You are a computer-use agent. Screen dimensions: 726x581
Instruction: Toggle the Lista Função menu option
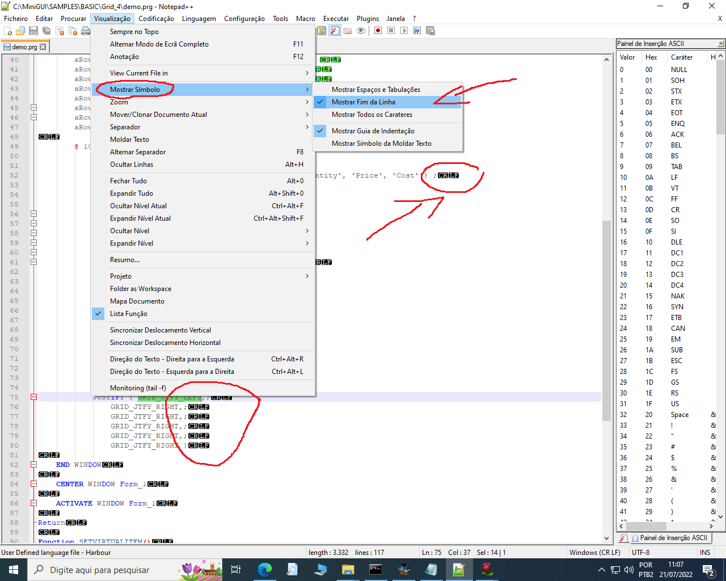coord(202,314)
